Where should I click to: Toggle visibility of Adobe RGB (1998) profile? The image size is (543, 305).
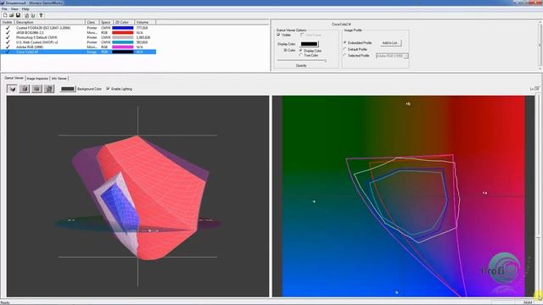pos(8,47)
